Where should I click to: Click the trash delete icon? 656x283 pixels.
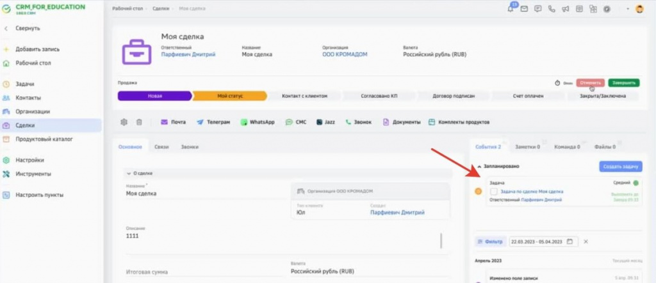(x=139, y=122)
